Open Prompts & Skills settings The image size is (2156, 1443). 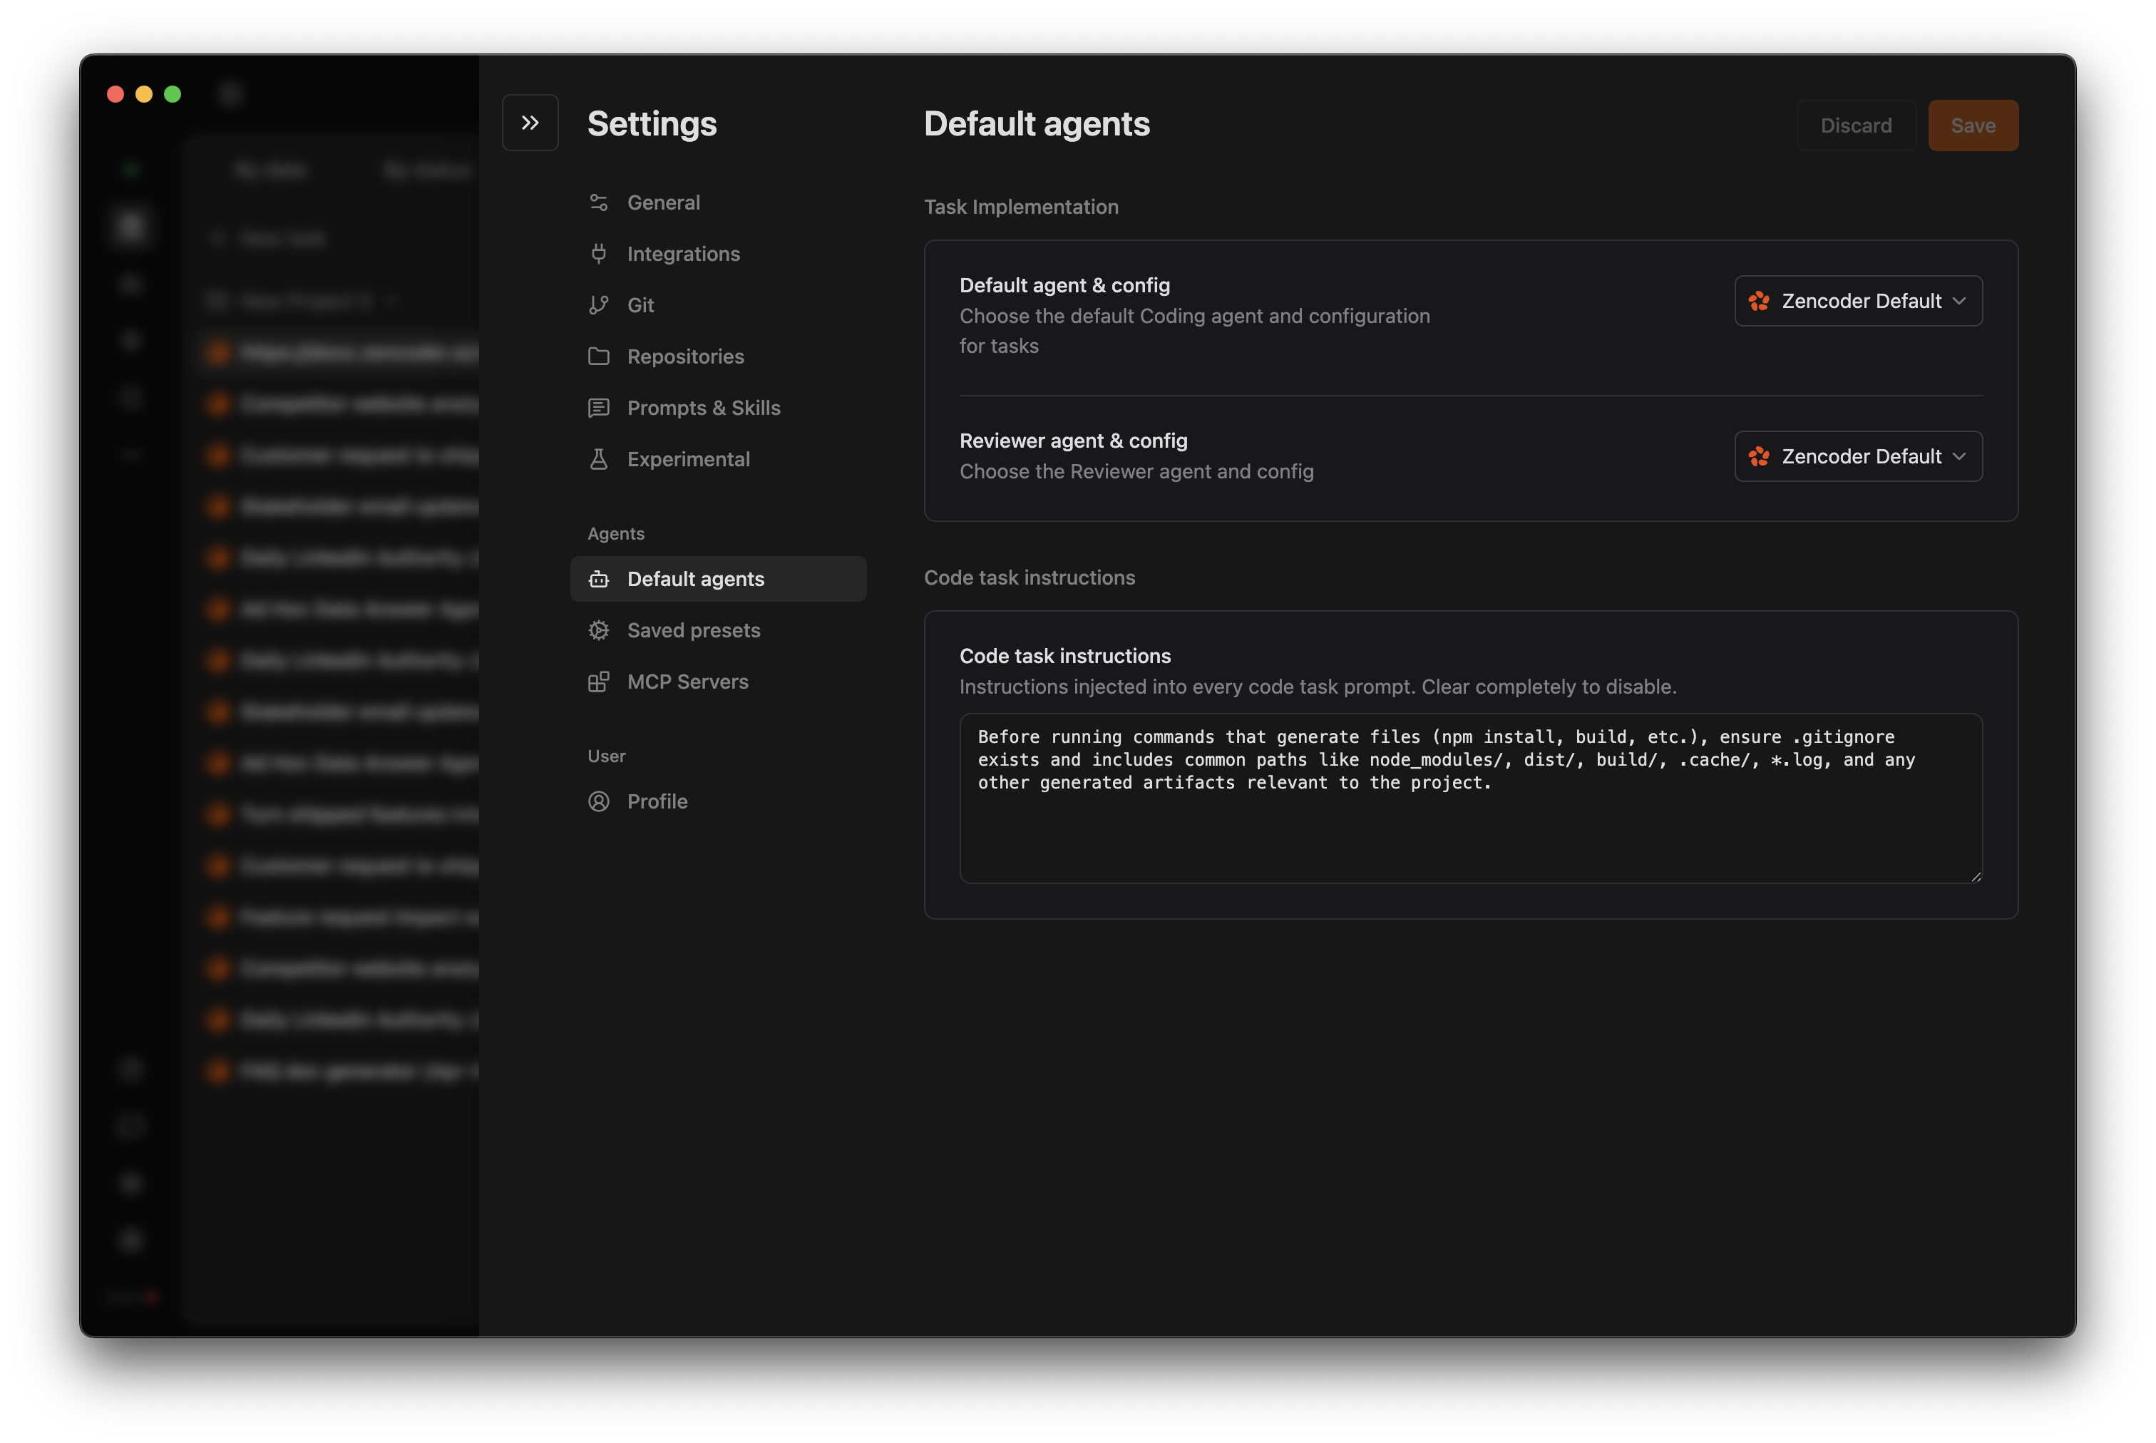704,408
